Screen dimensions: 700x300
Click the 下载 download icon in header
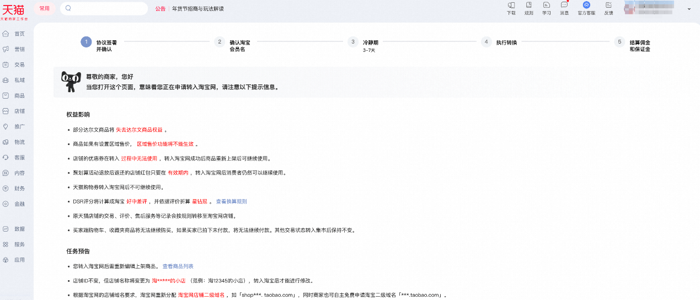511,5
